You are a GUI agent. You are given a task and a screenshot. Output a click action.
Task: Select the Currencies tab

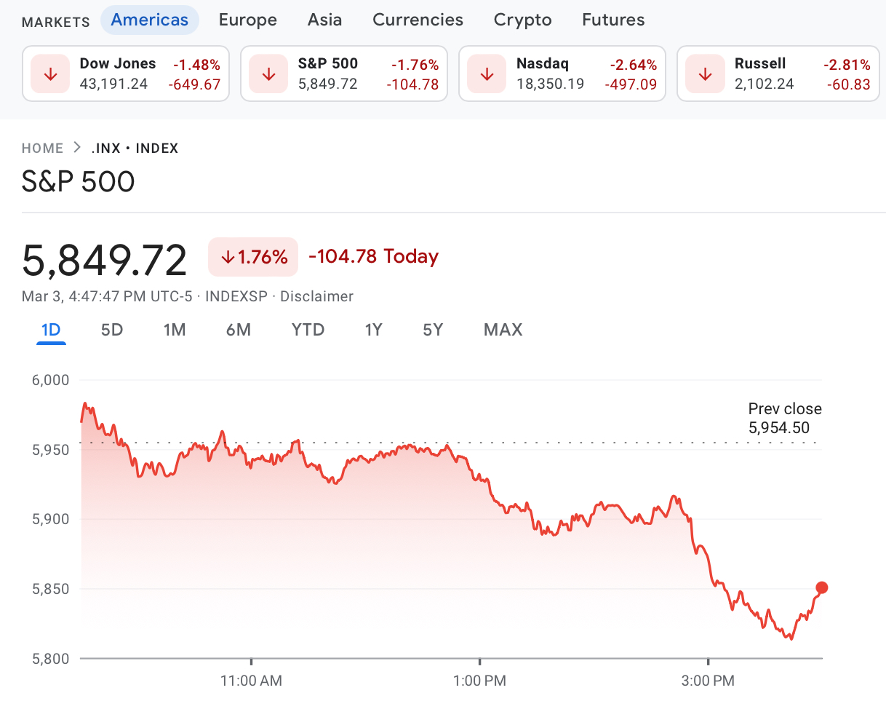(418, 20)
